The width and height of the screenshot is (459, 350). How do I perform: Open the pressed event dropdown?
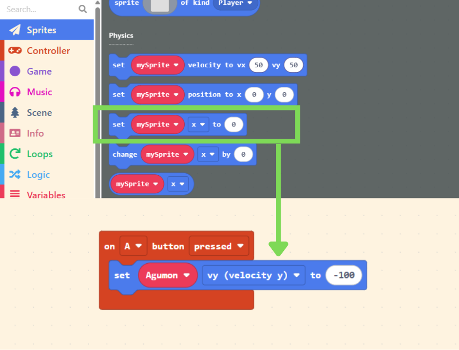pyautogui.click(x=219, y=246)
